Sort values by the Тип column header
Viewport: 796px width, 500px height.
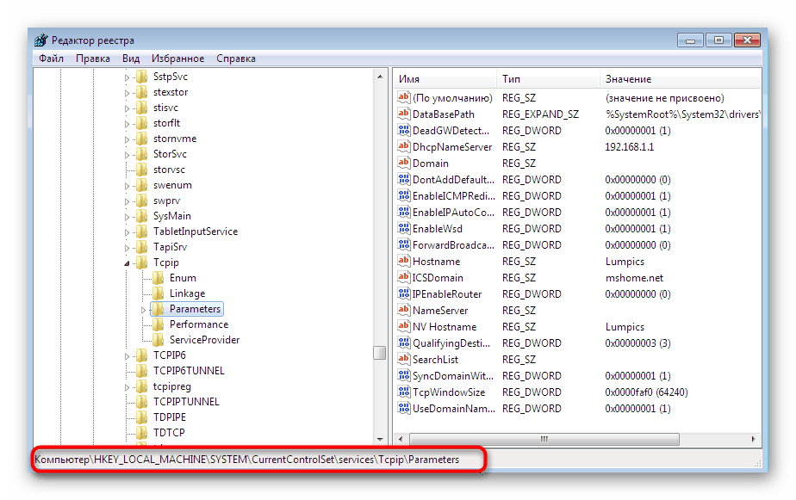(548, 79)
